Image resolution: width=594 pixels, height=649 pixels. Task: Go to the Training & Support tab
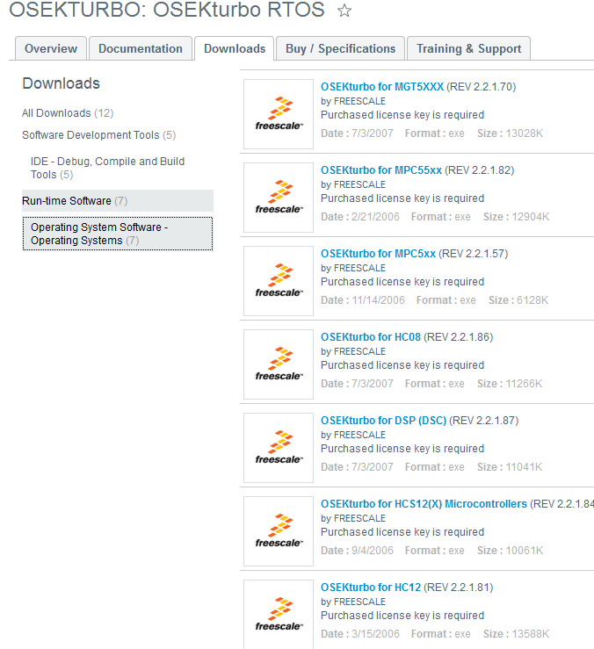(x=469, y=48)
